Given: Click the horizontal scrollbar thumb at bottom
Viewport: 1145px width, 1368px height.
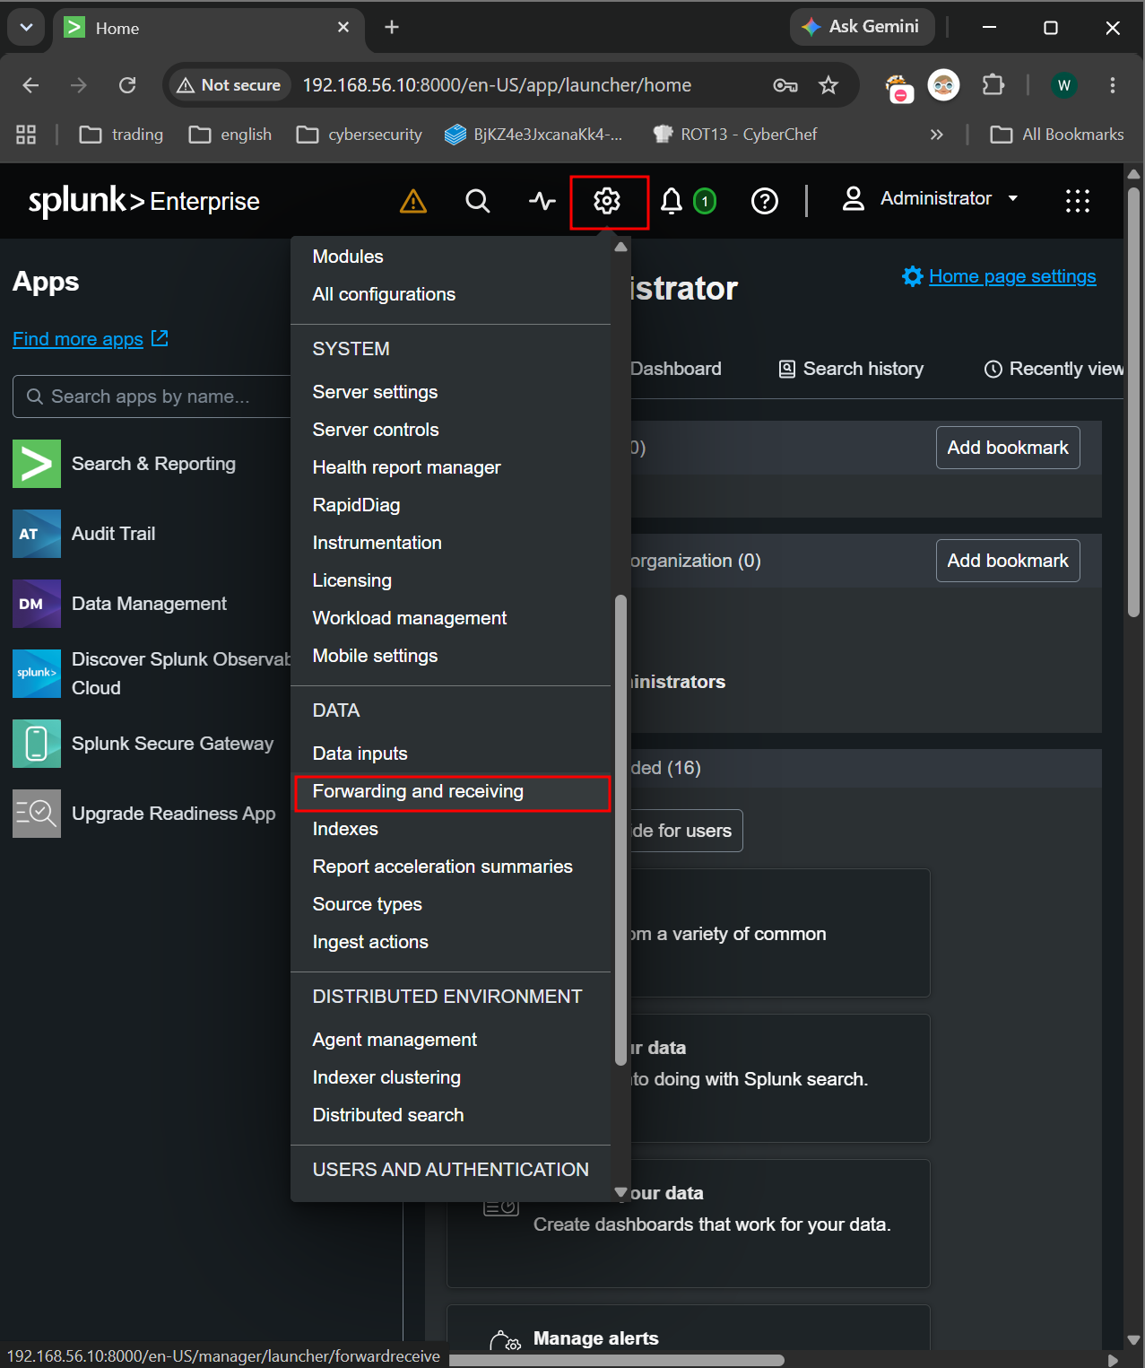Looking at the screenshot, I should pyautogui.click(x=617, y=1360).
